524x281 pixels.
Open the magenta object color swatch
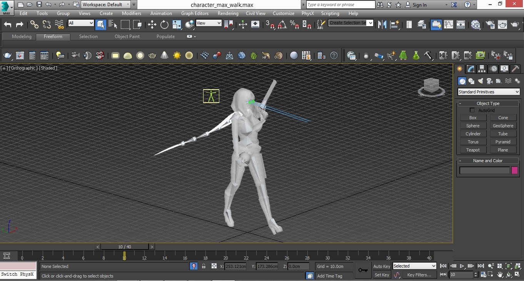point(514,170)
